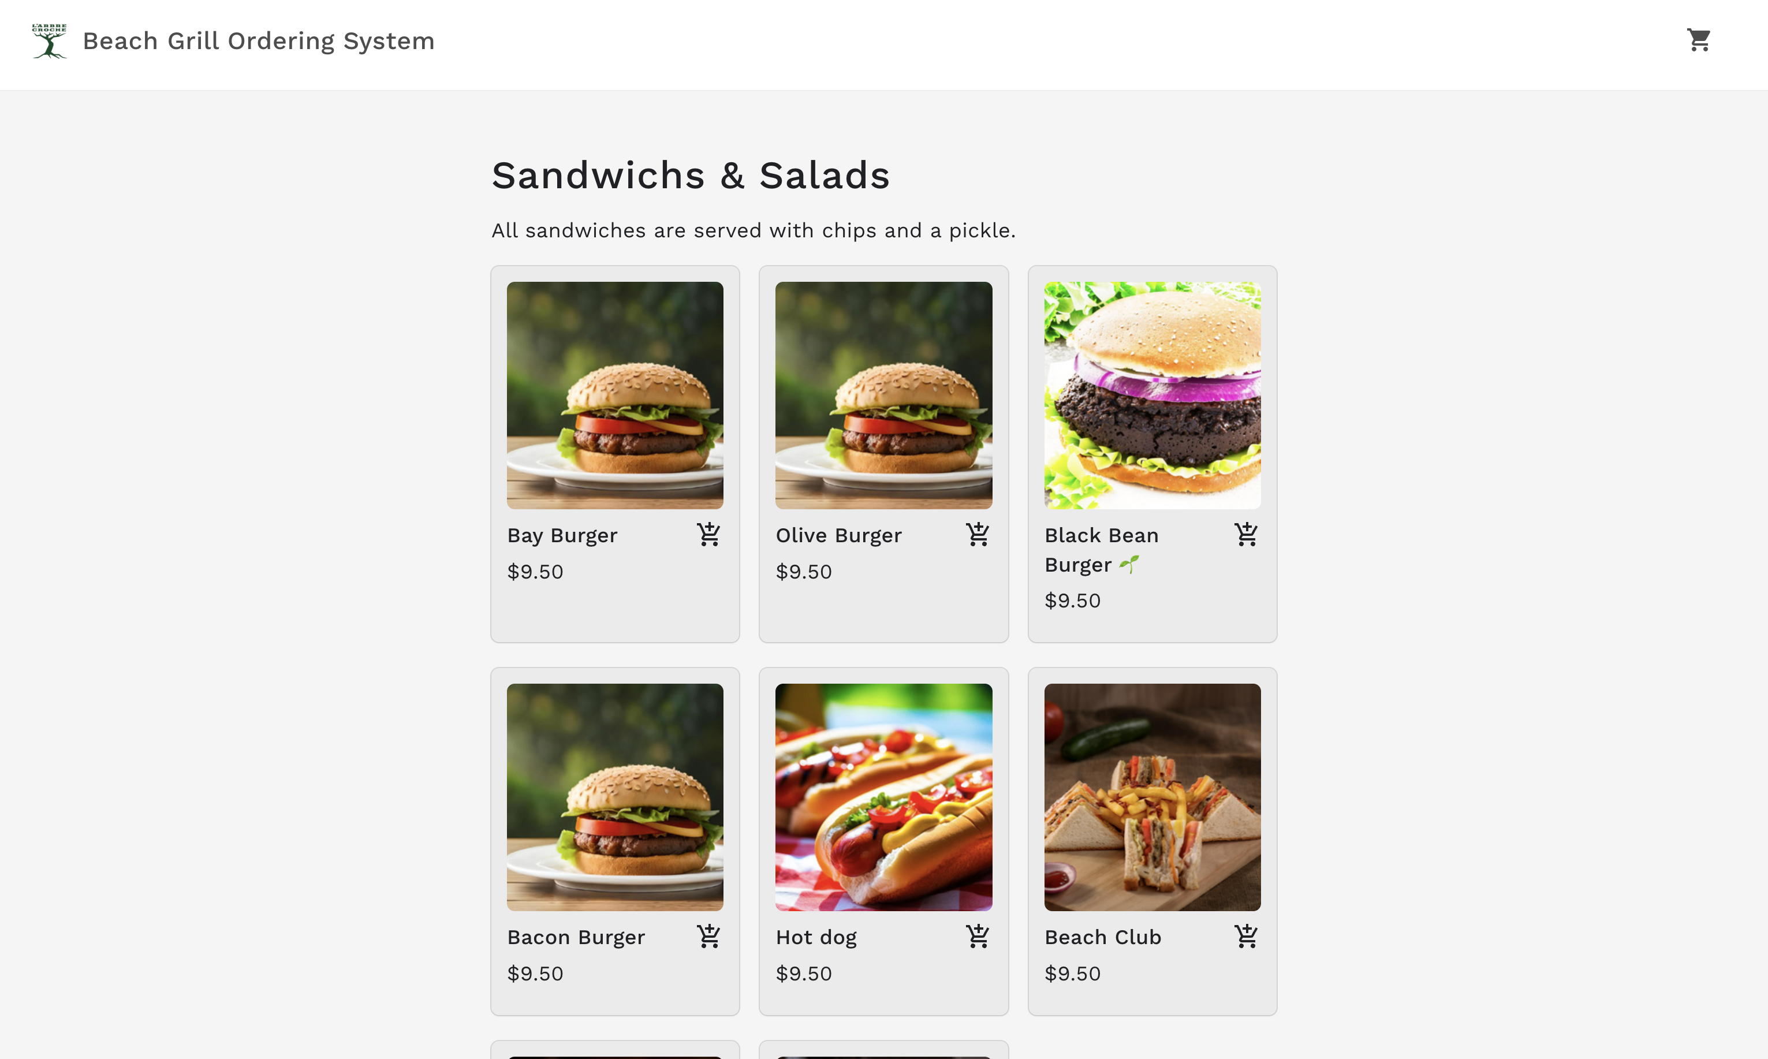Viewport: 1768px width, 1059px height.
Task: Add Hot dog to cart
Action: click(978, 936)
